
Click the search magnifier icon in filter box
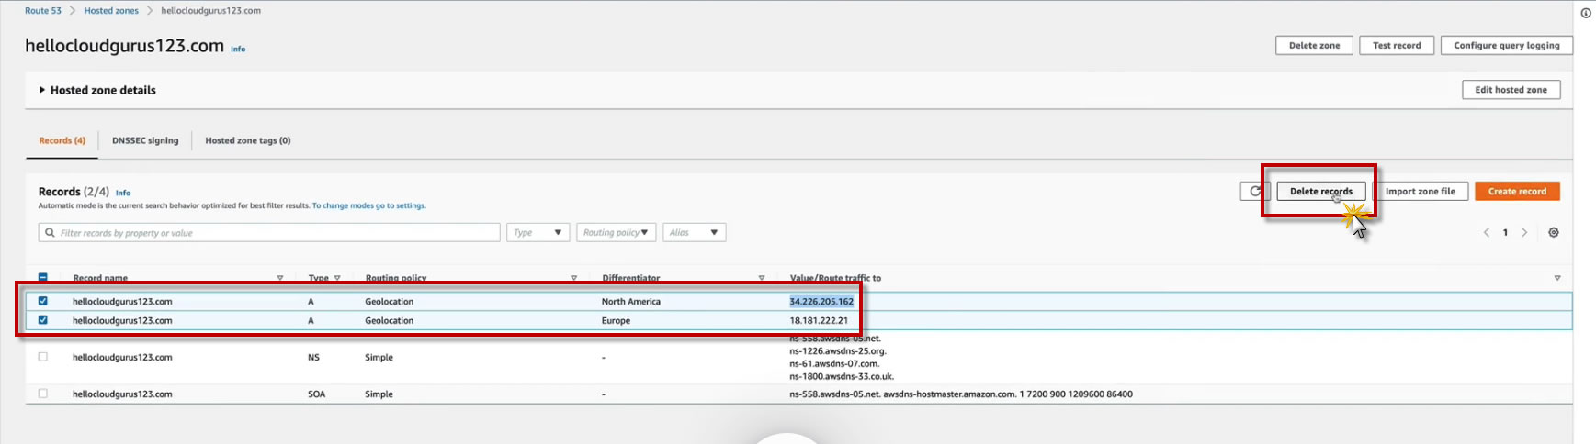[x=50, y=233]
